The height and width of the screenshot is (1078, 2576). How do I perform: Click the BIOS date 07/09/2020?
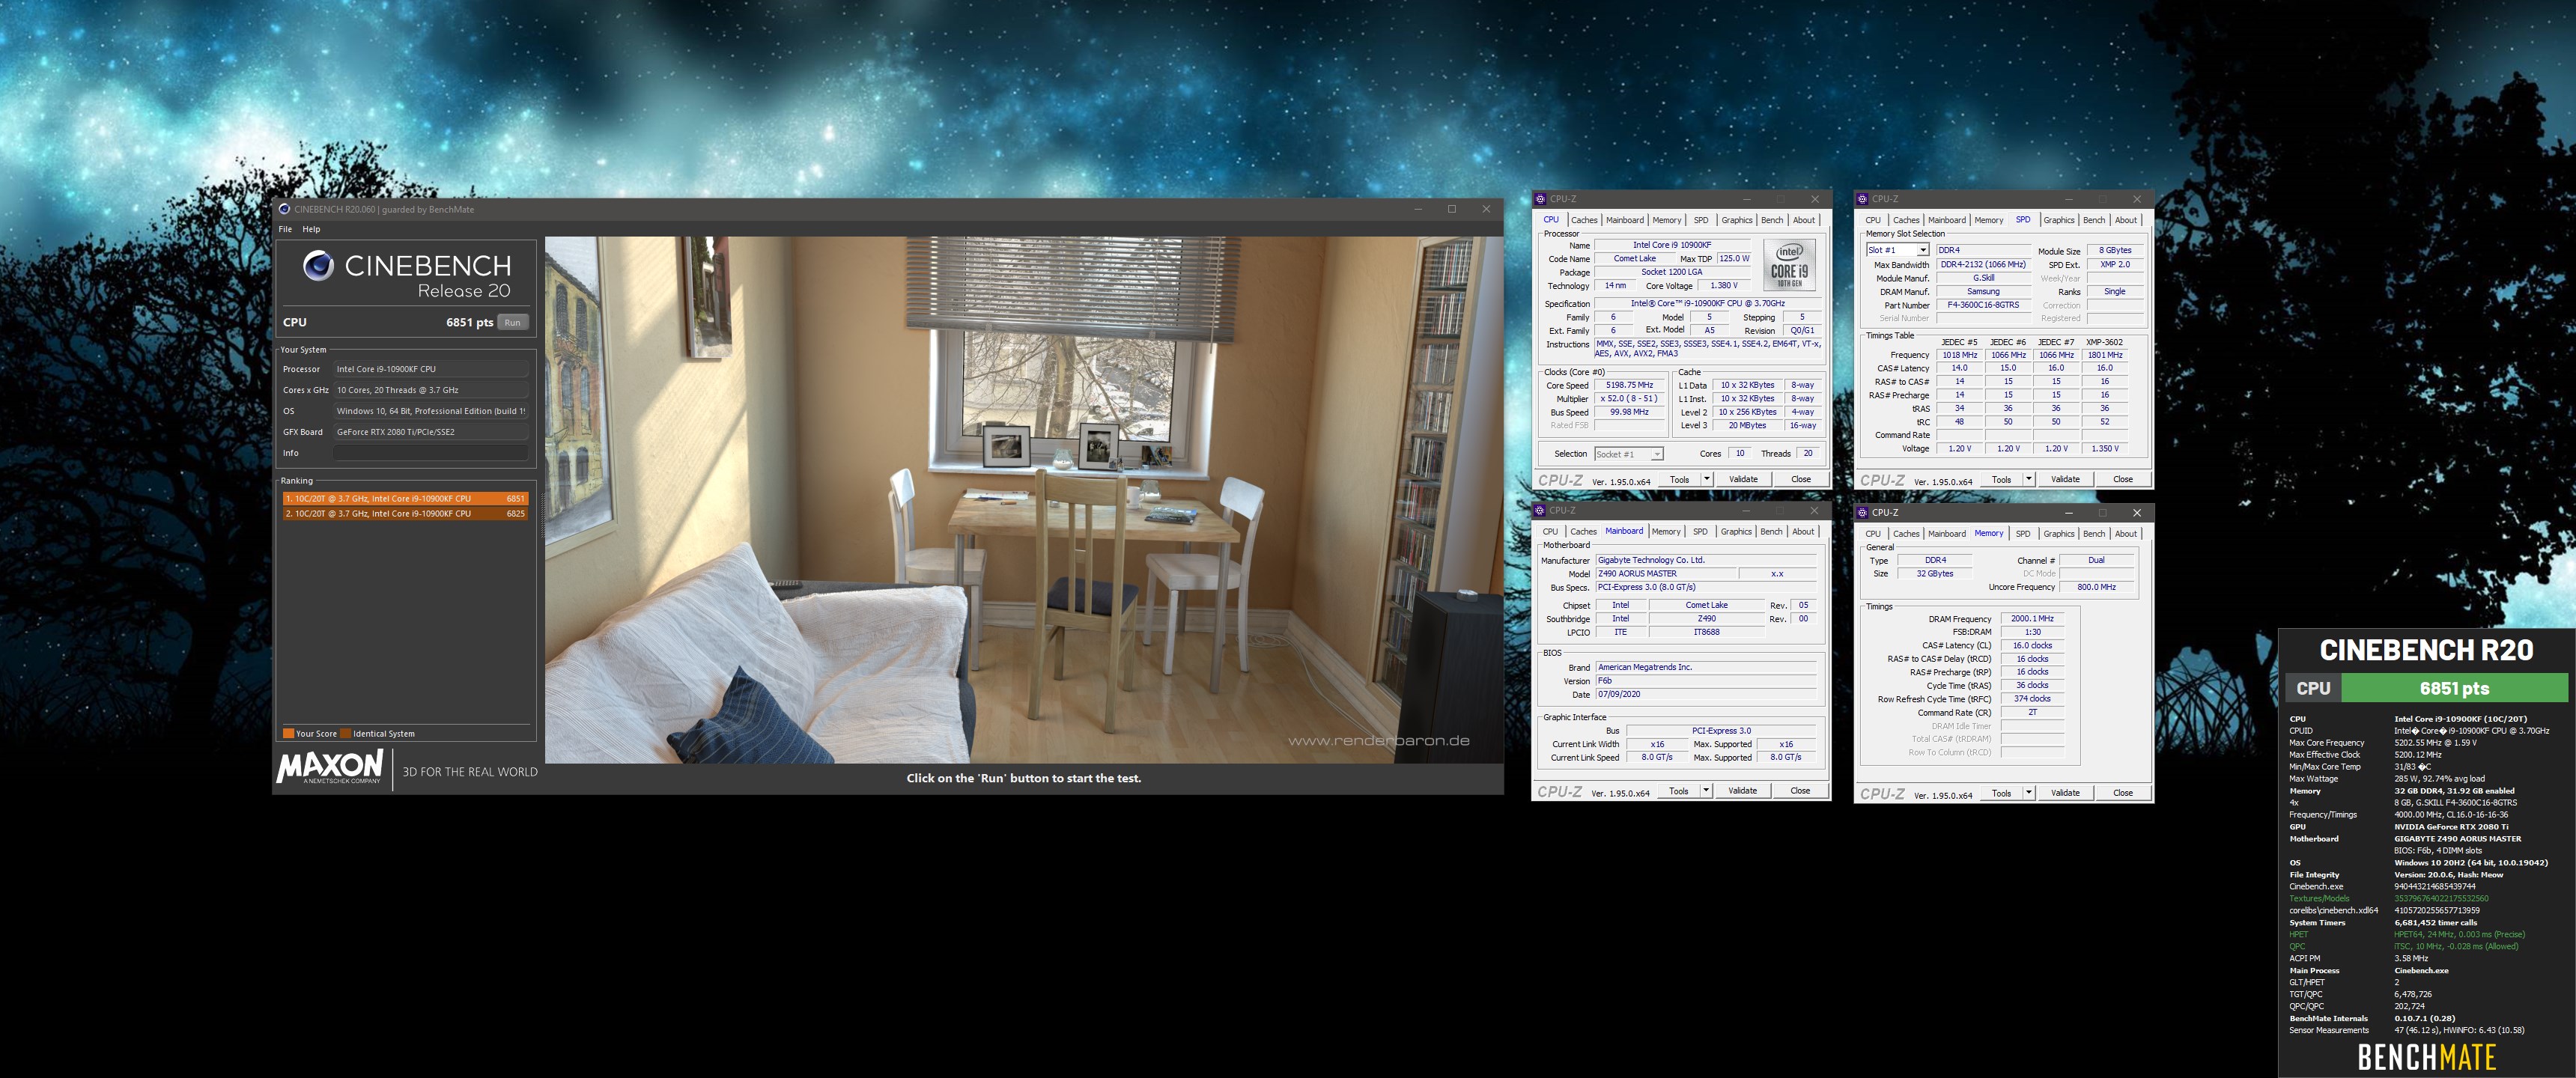coord(1705,695)
